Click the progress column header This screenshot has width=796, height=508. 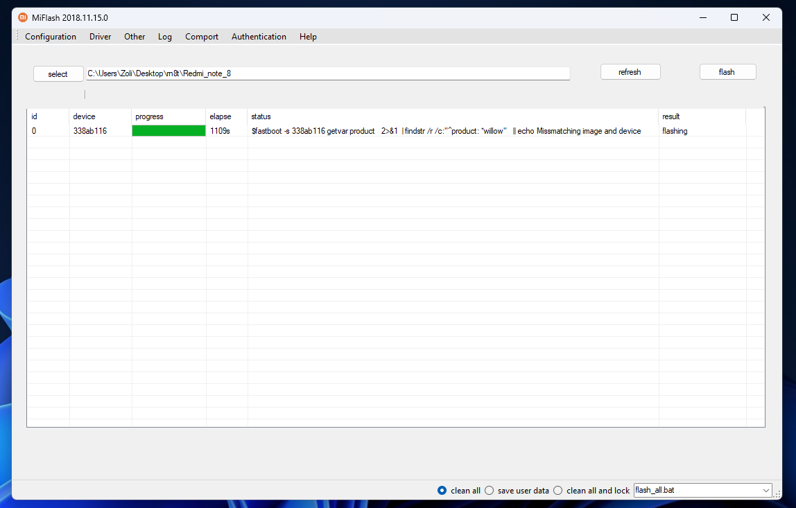[168, 116]
